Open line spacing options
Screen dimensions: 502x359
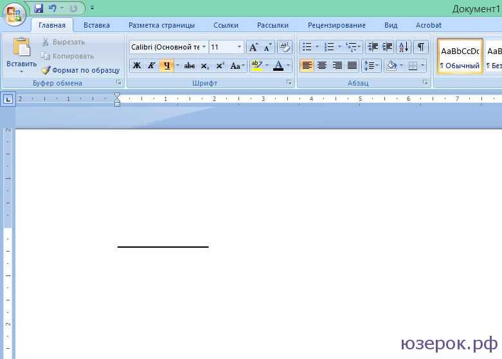[x=371, y=66]
